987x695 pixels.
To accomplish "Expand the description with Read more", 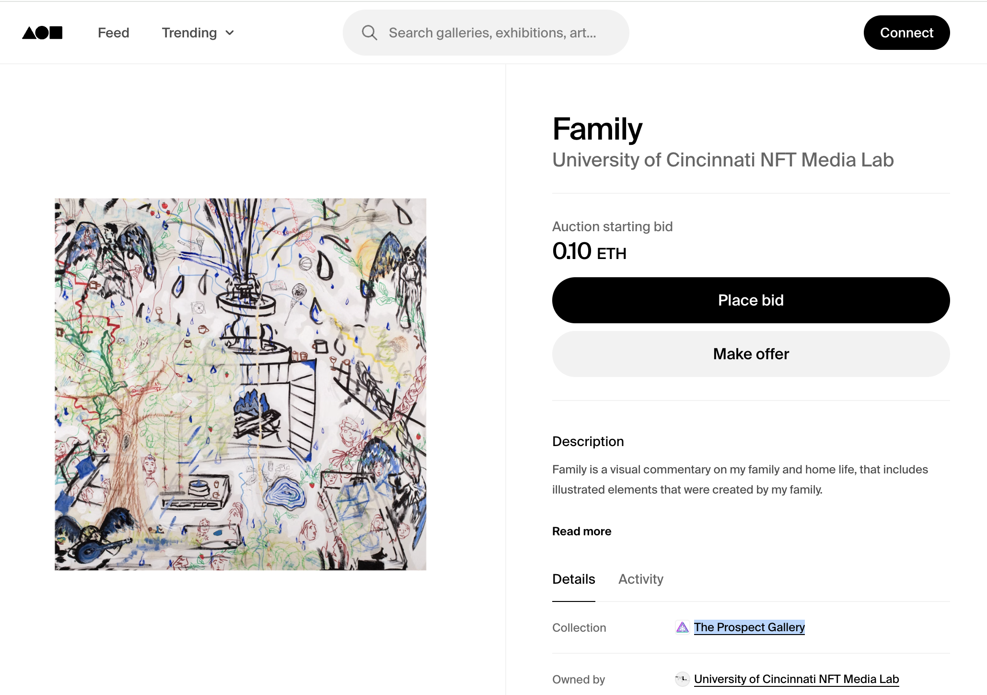I will tap(581, 531).
